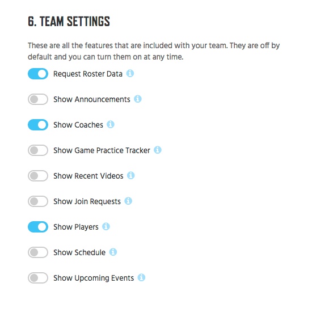The height and width of the screenshot is (317, 333).
Task: Enable the Show Join Requests toggle
Action: pyautogui.click(x=38, y=201)
